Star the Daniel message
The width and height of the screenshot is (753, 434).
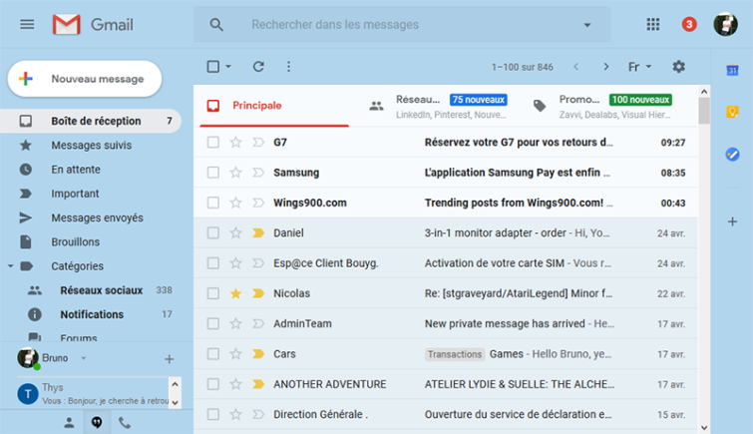(235, 233)
